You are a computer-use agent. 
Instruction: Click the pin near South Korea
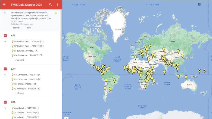tap(182, 56)
